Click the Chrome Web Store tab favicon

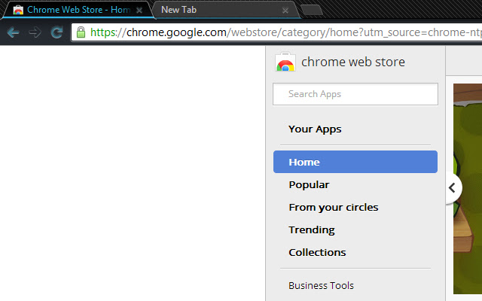pyautogui.click(x=18, y=11)
